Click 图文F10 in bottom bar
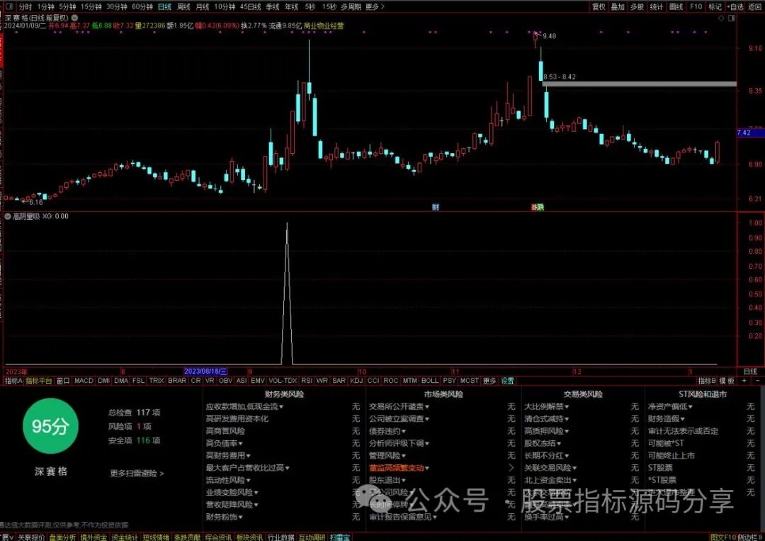Viewport: 765px width, 541px height. coord(722,537)
